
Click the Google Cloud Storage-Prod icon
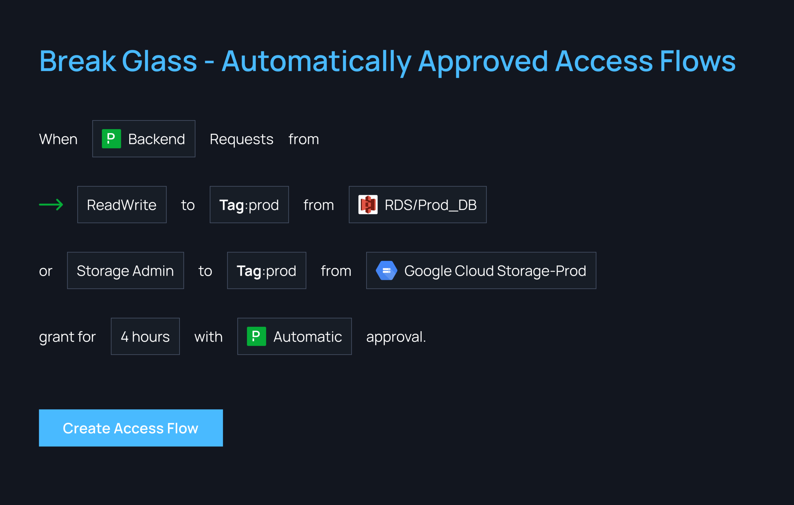[385, 270]
